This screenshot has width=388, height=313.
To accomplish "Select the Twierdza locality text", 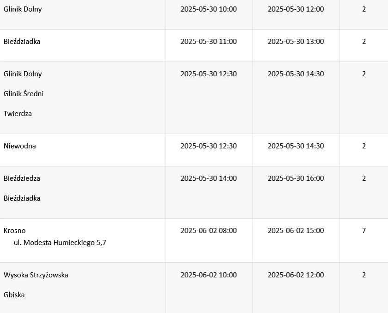I will click(x=18, y=114).
